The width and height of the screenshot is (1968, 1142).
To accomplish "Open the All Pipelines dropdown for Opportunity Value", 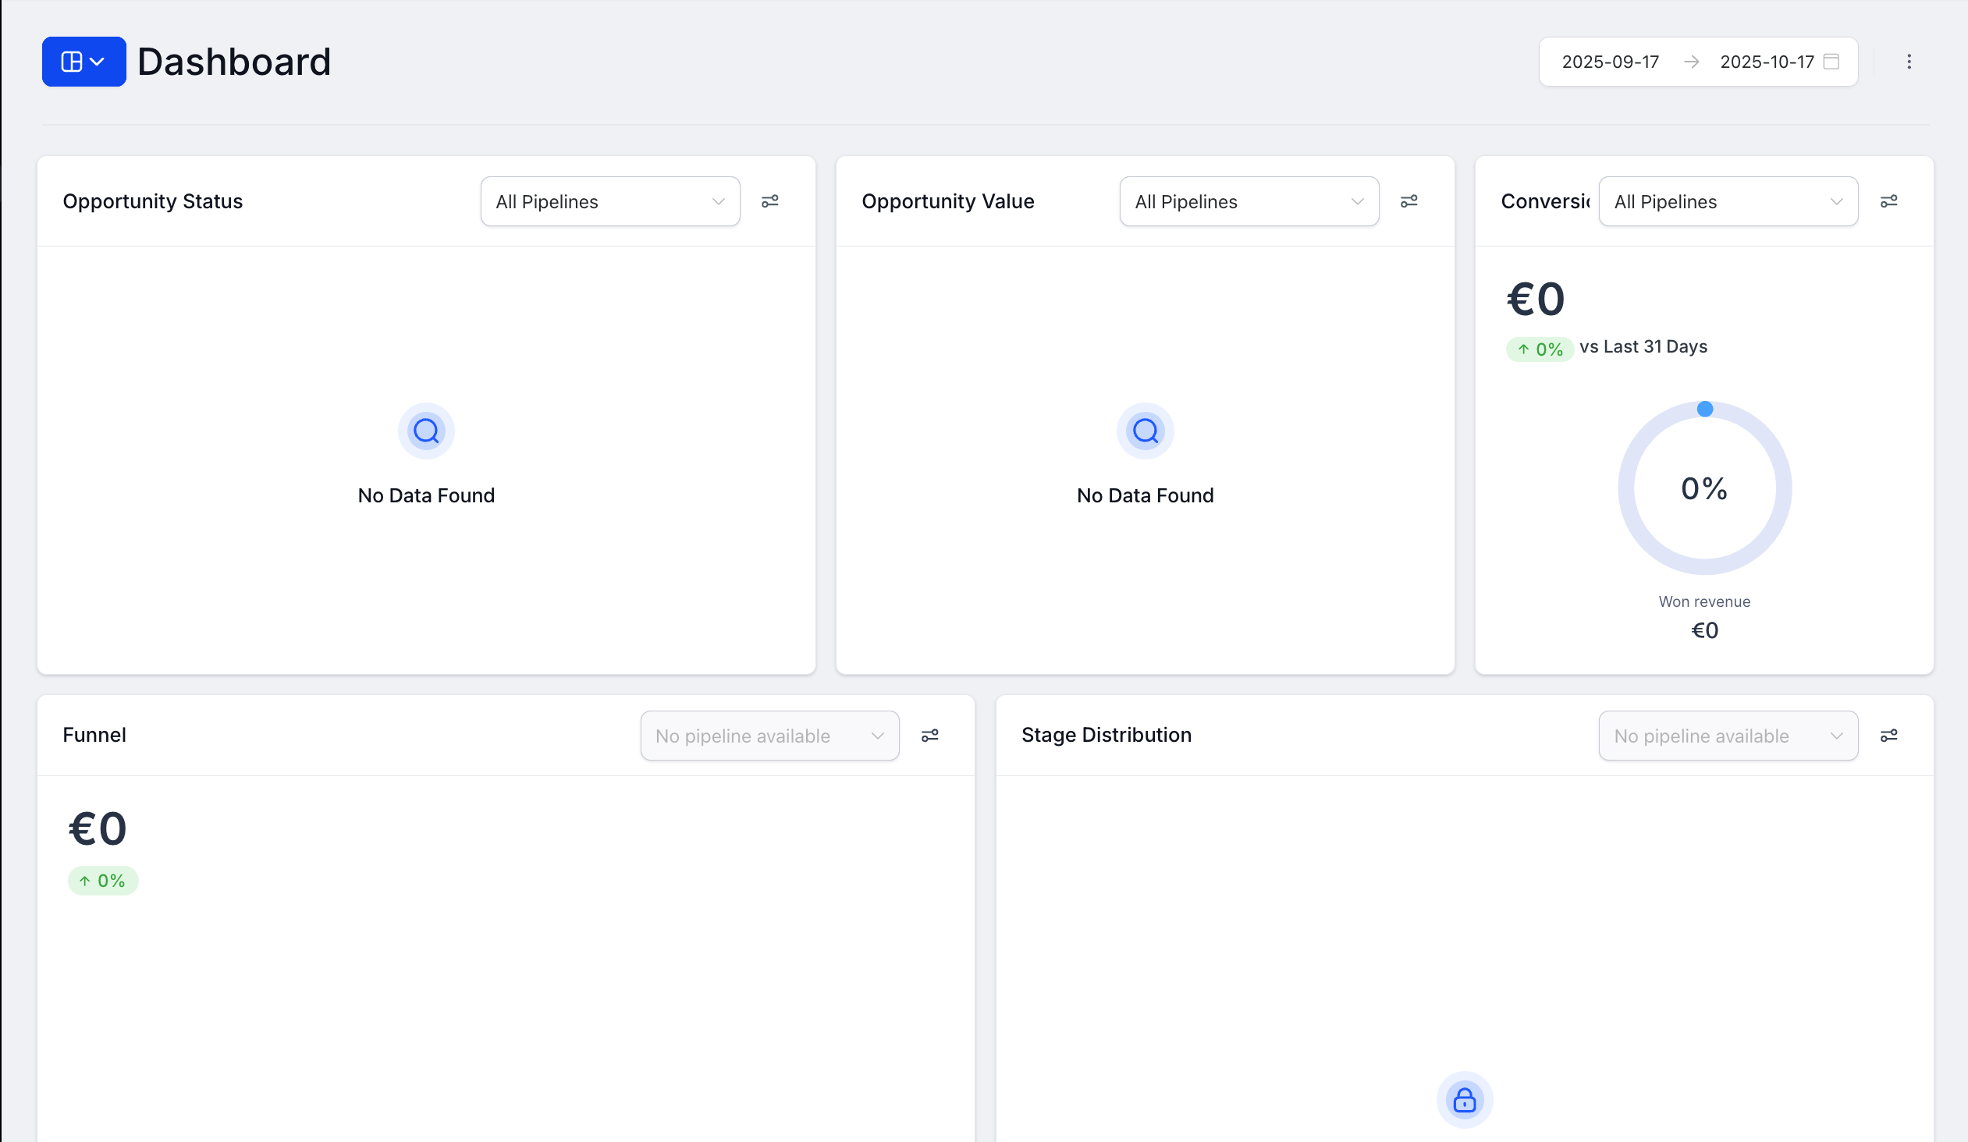I will [1249, 200].
